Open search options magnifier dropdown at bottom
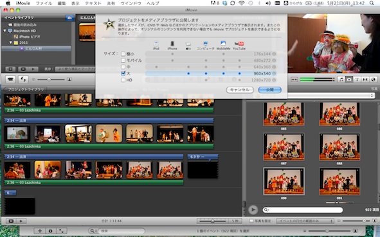The image size is (380, 237). coord(93,231)
